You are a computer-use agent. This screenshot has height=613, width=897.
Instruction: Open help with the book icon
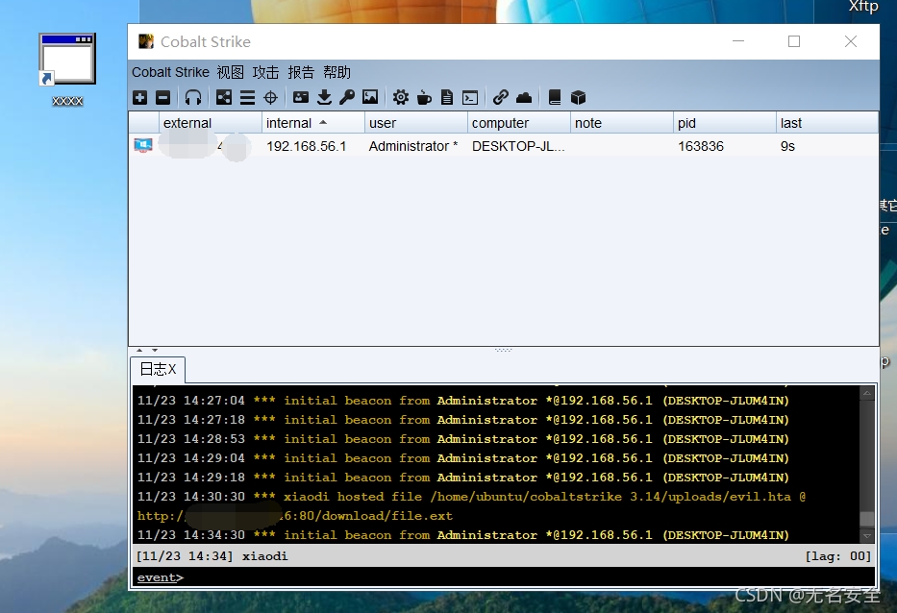pyautogui.click(x=555, y=97)
